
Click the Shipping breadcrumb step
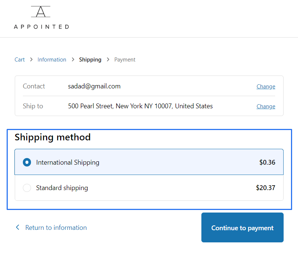tap(90, 60)
